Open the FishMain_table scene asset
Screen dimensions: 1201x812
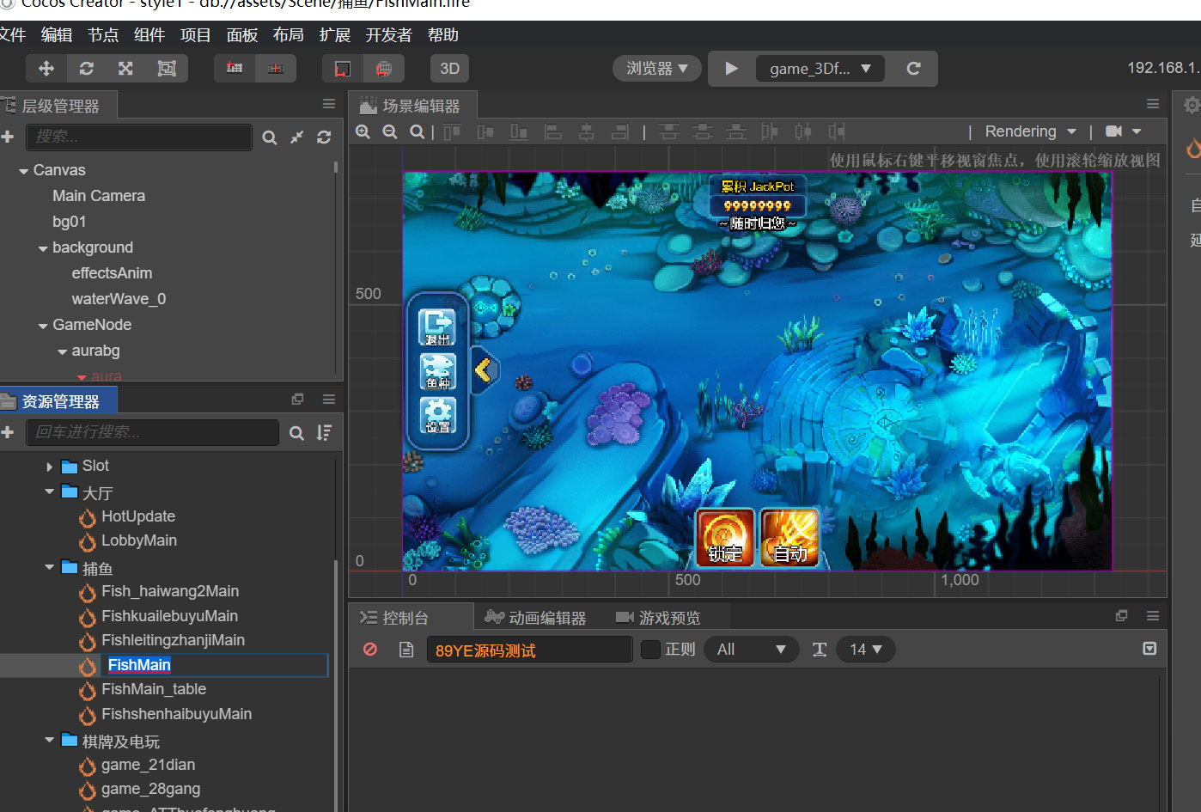(153, 689)
